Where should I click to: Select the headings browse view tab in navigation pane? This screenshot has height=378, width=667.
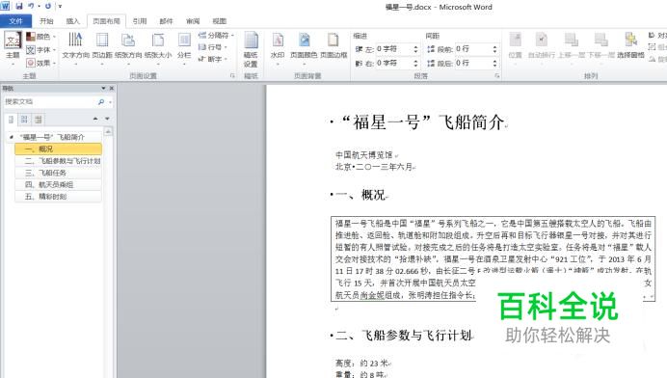pyautogui.click(x=11, y=120)
